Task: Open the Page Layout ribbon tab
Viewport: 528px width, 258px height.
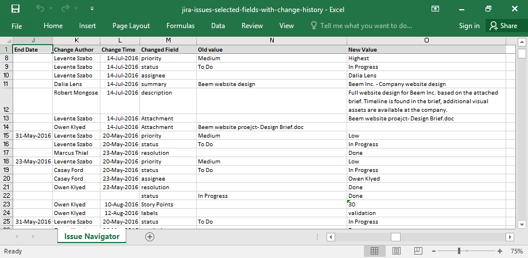Action: (x=131, y=26)
